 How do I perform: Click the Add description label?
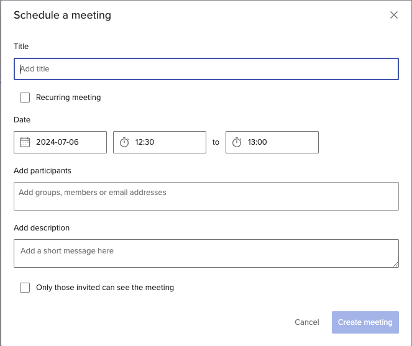coord(42,228)
